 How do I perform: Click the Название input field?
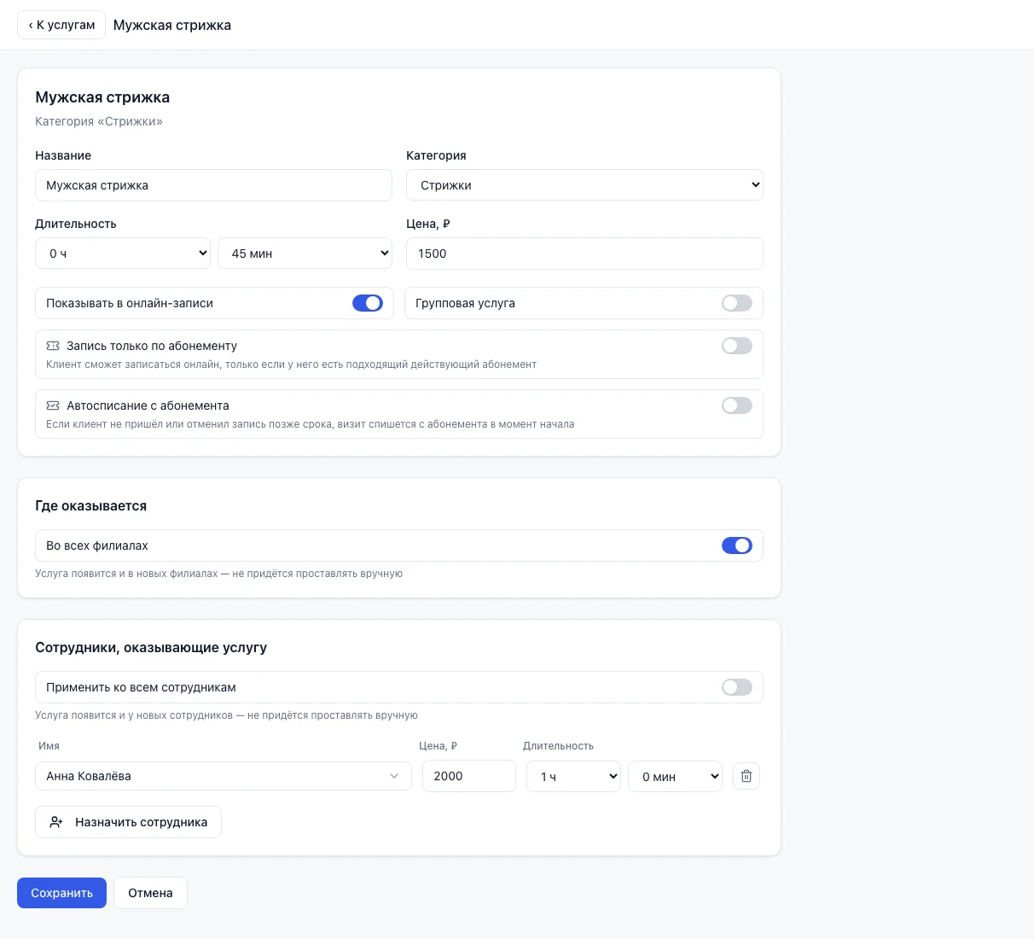pos(213,185)
